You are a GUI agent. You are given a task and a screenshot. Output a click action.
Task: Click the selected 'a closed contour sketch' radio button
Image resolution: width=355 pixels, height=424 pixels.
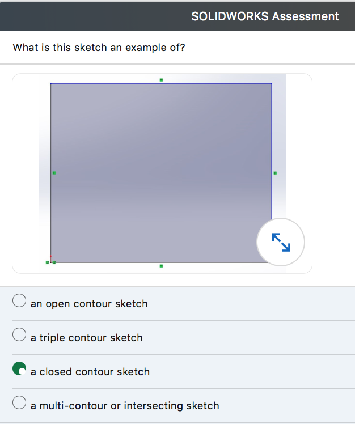click(x=19, y=369)
